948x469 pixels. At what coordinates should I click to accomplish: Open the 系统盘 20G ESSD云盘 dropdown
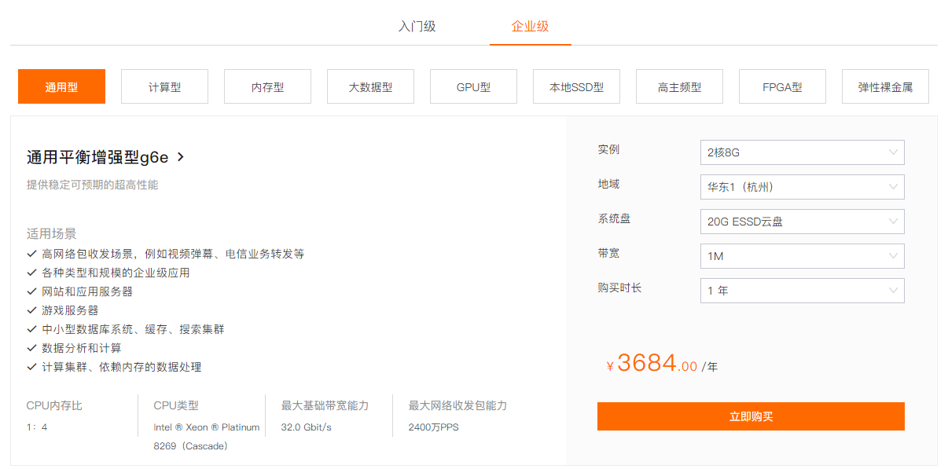(802, 222)
